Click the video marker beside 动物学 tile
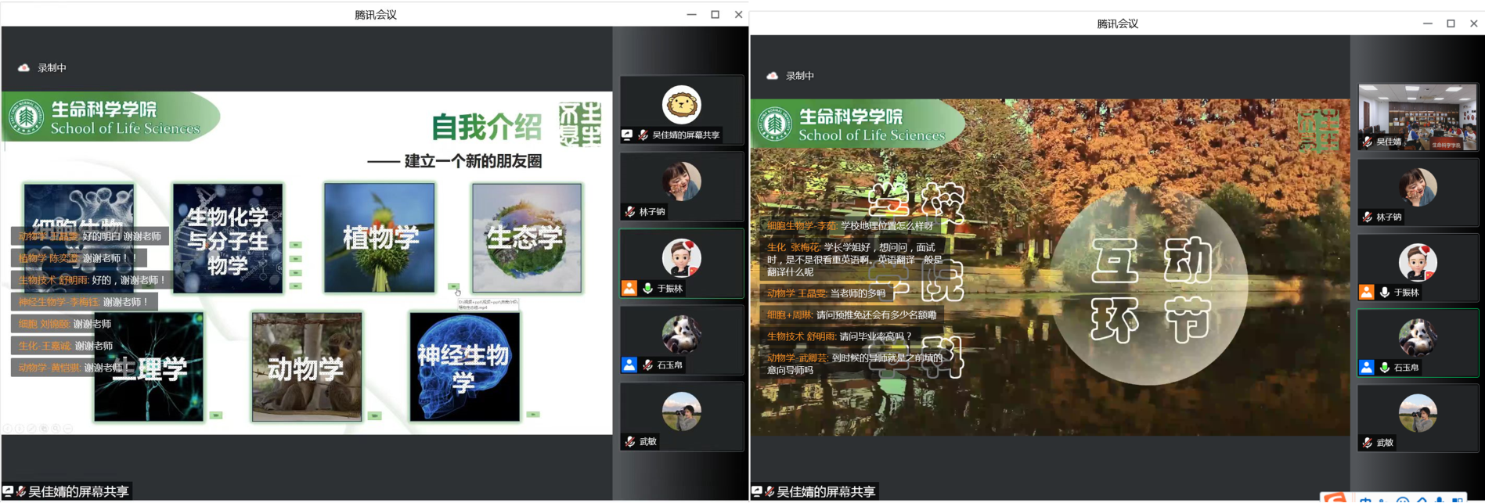Viewport: 1485px width, 503px height. tap(374, 415)
